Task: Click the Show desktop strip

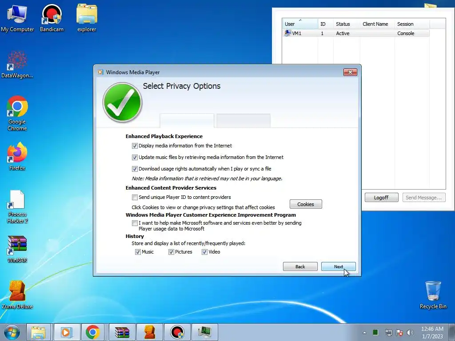Action: 452,332
